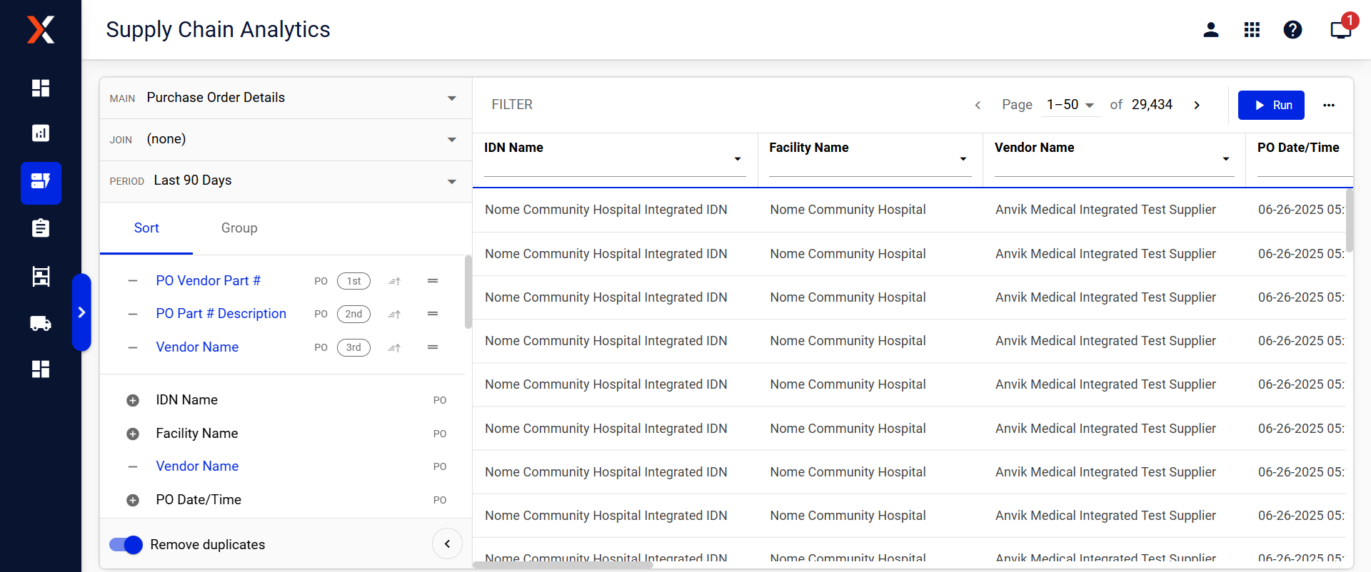
Task: Toggle sort direction for PO Part # Description
Action: [394, 315]
